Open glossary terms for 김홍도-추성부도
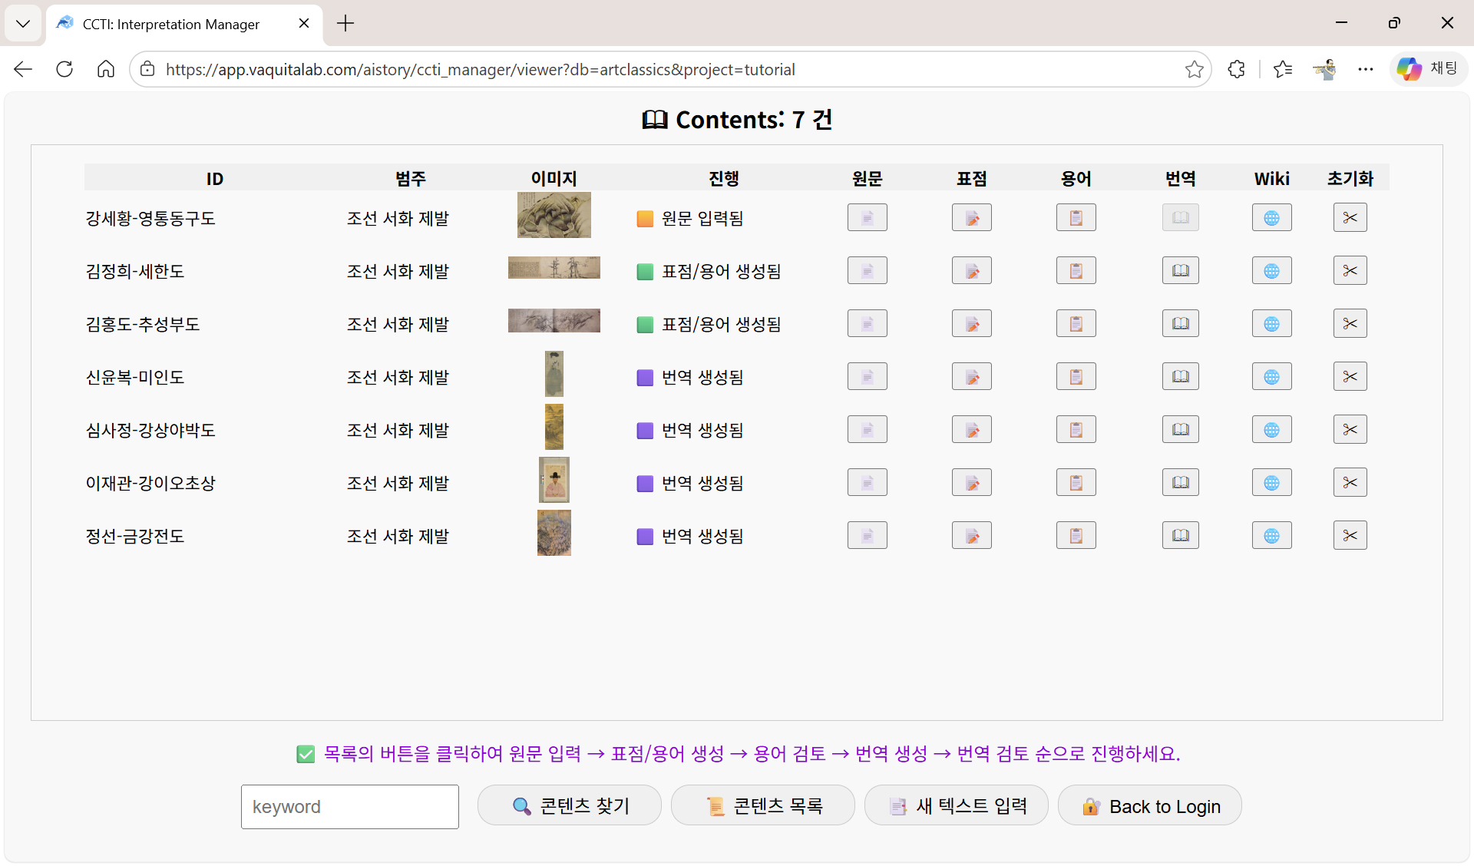The height and width of the screenshot is (866, 1474). tap(1076, 324)
